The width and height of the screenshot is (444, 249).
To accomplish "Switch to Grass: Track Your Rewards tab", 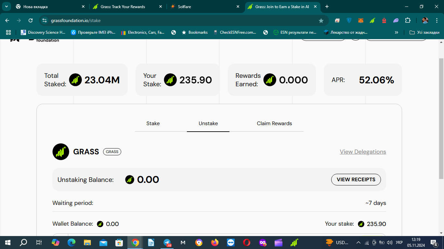I will click(127, 6).
